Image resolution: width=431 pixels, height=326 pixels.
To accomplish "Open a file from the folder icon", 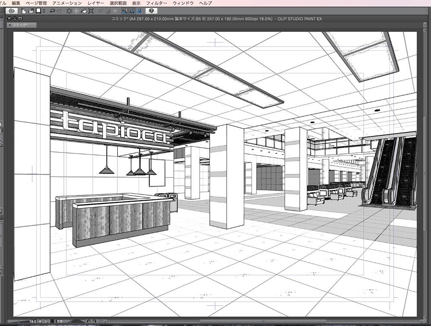I will (x=31, y=11).
